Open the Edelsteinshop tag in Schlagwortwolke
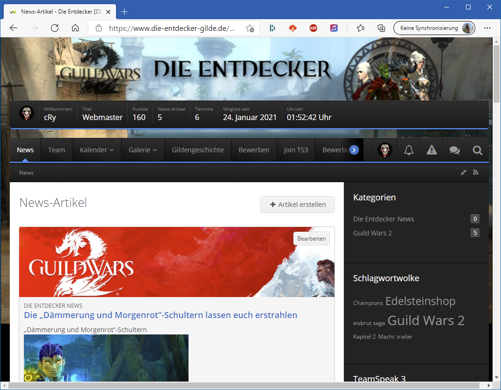Screen dimensions: 501x390 420,301
